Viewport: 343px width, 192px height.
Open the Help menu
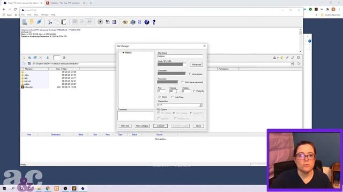point(53,15)
